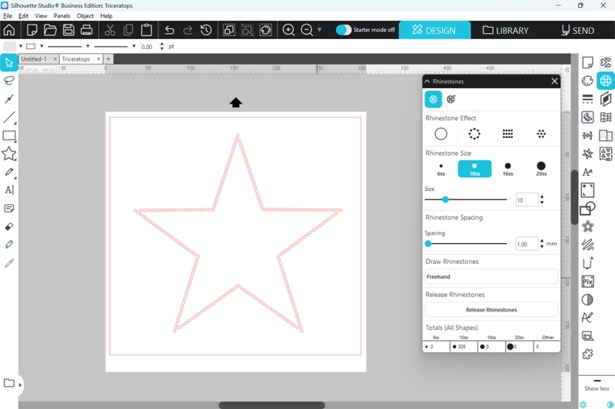The width and height of the screenshot is (615, 409).
Task: Select the 16ss rhinestone size
Action: 507,169
